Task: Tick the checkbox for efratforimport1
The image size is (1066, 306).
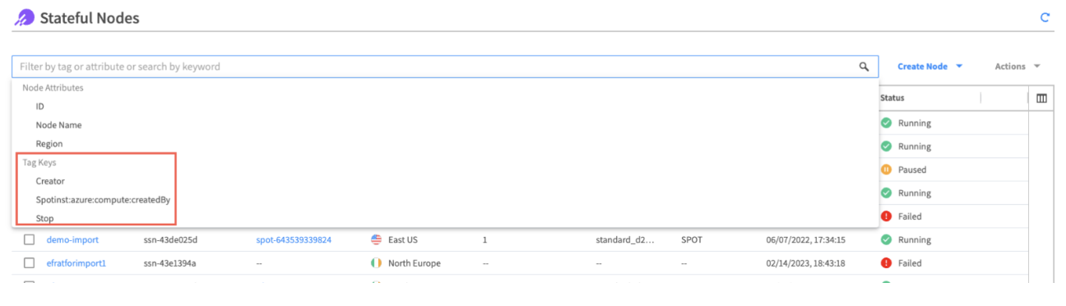Action: 29,263
